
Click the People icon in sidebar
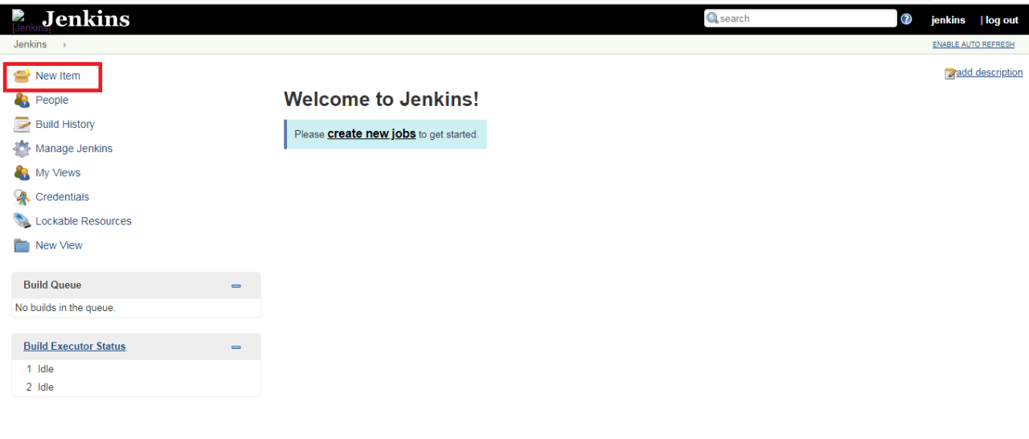pos(22,100)
